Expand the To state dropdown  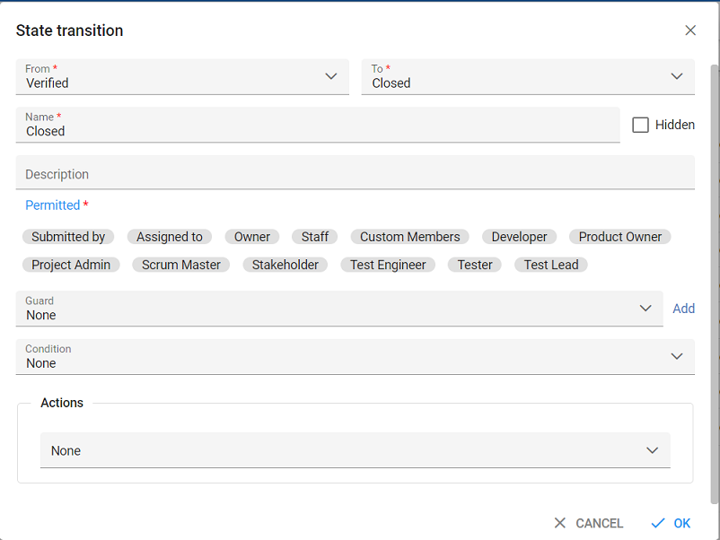click(528, 77)
